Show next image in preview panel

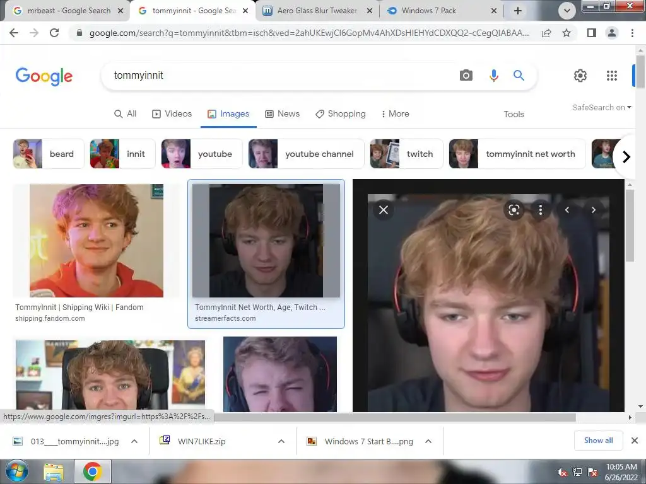click(593, 210)
